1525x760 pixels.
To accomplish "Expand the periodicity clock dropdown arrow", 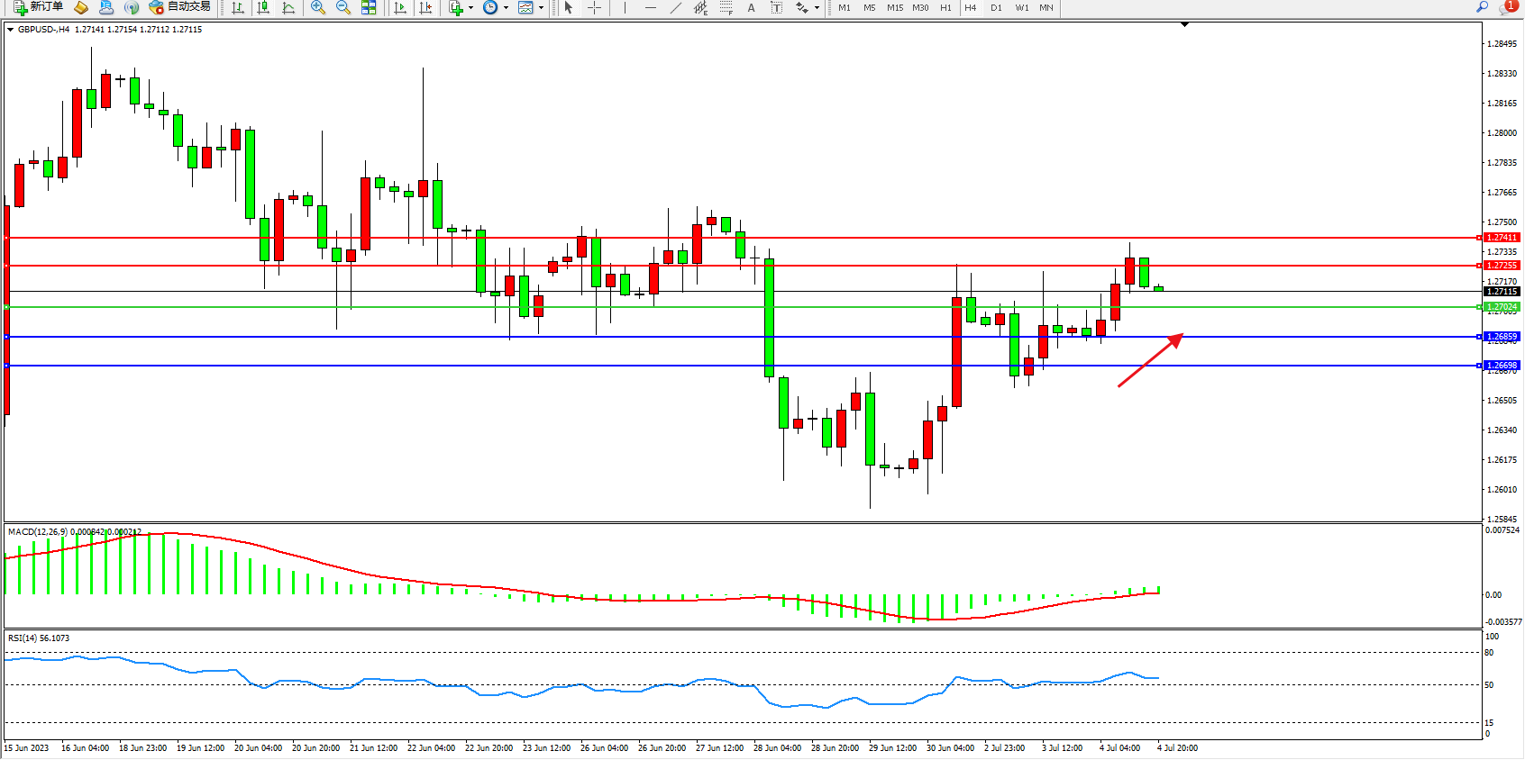I will point(506,7).
